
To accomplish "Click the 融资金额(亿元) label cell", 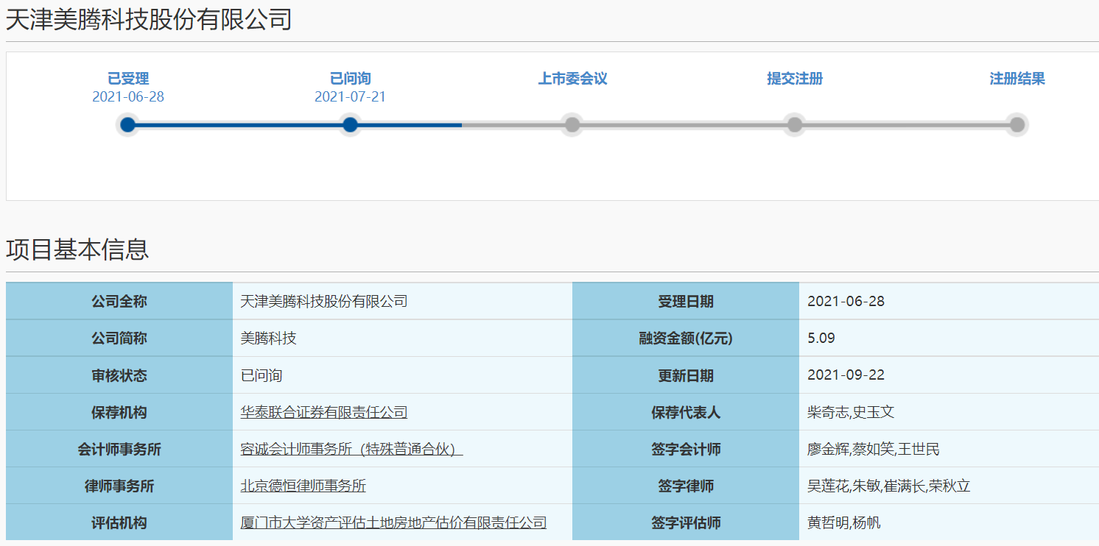I will pos(686,338).
